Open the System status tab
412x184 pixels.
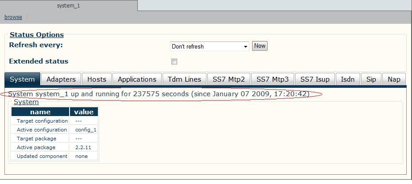click(x=22, y=79)
